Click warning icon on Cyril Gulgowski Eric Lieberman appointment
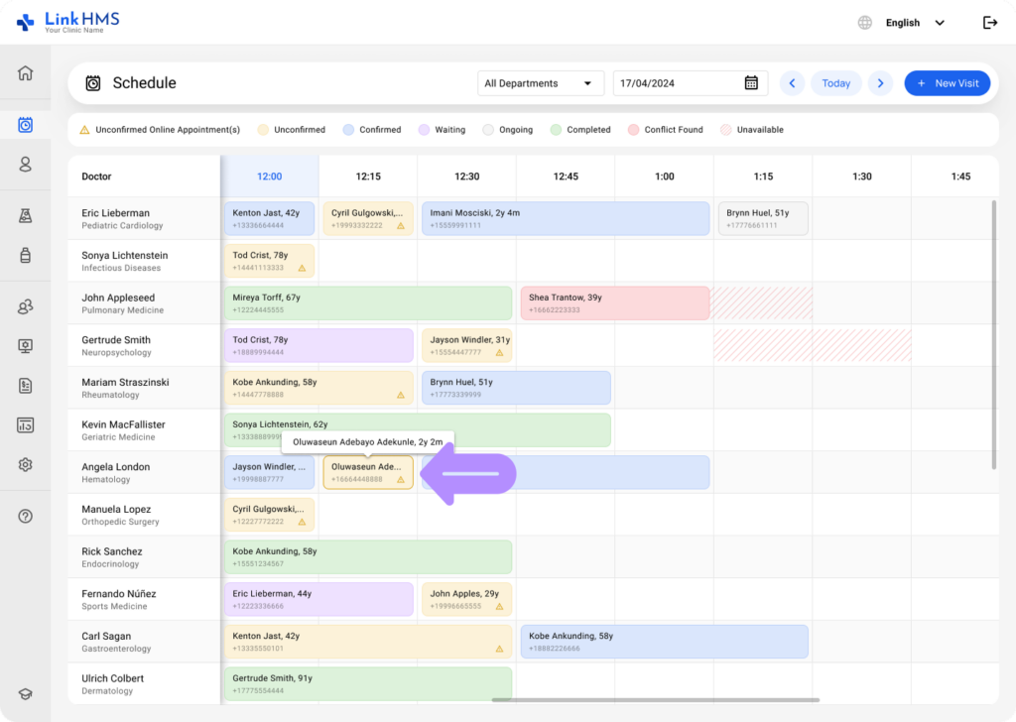 tap(401, 226)
